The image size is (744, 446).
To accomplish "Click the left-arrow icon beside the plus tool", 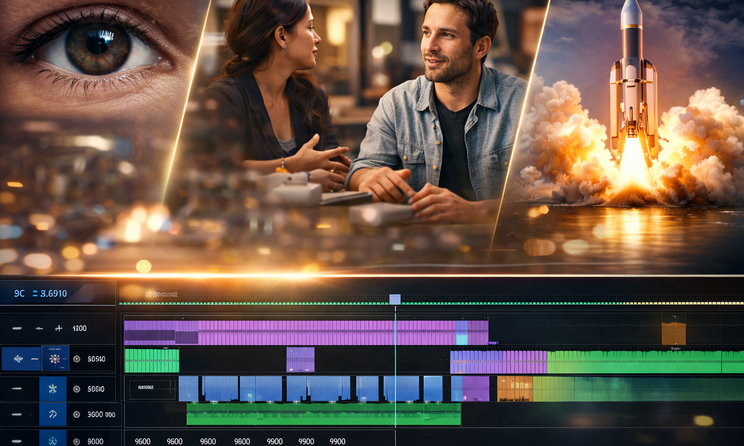I will pos(38,328).
